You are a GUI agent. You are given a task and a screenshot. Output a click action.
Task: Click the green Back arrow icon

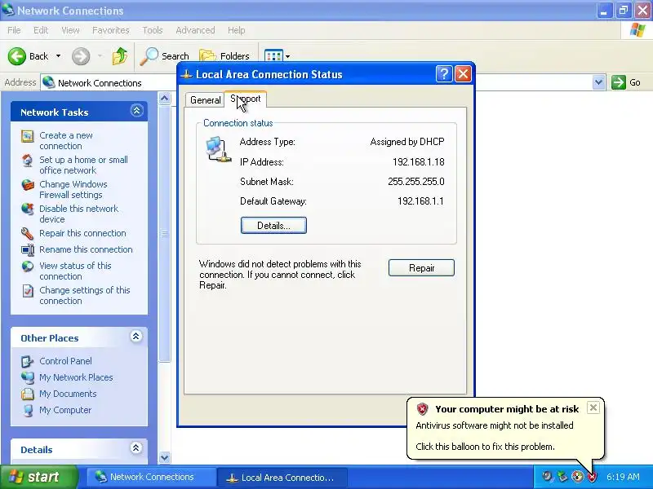[16, 56]
